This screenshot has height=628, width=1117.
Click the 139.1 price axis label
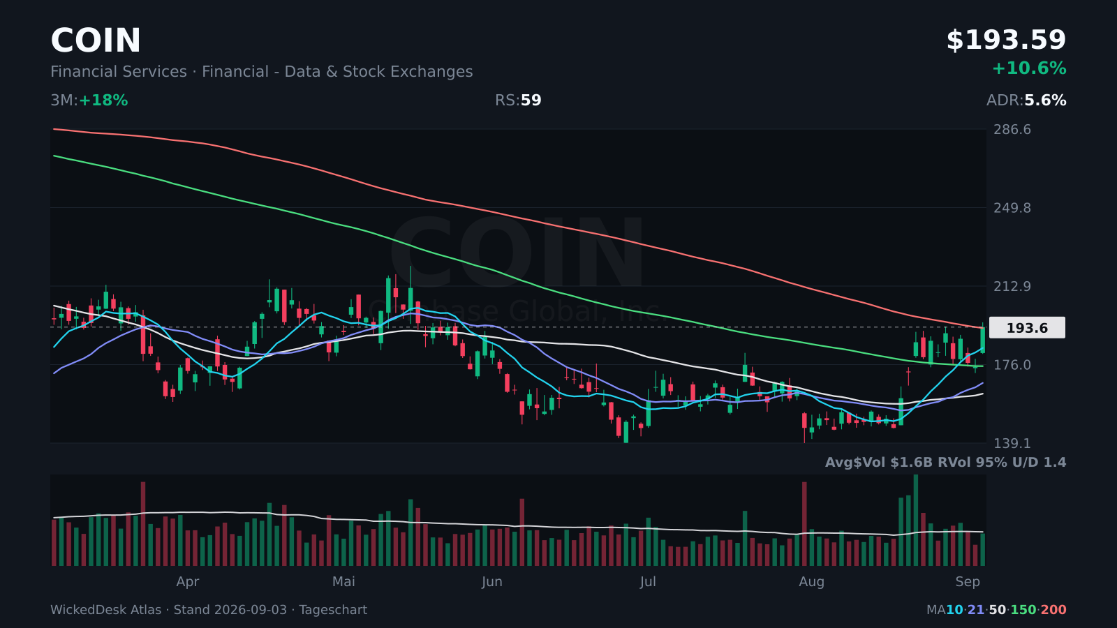(x=1012, y=444)
